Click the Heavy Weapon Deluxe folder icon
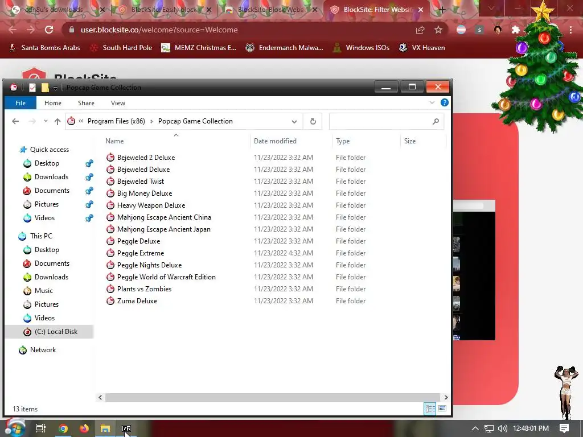 110,205
